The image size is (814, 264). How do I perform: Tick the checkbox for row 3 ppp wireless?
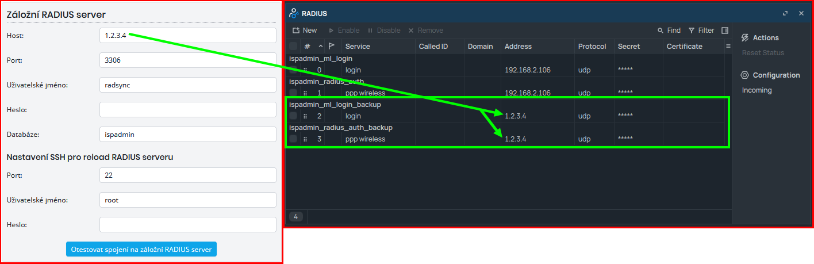(x=294, y=139)
